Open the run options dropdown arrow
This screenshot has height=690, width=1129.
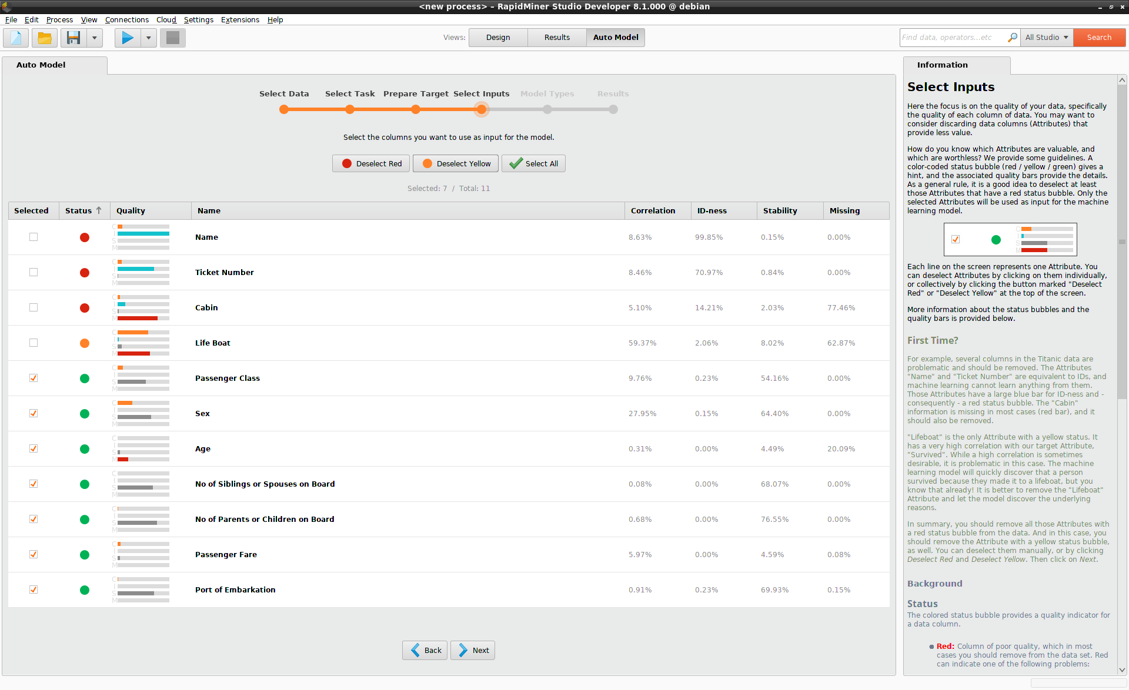pos(148,37)
